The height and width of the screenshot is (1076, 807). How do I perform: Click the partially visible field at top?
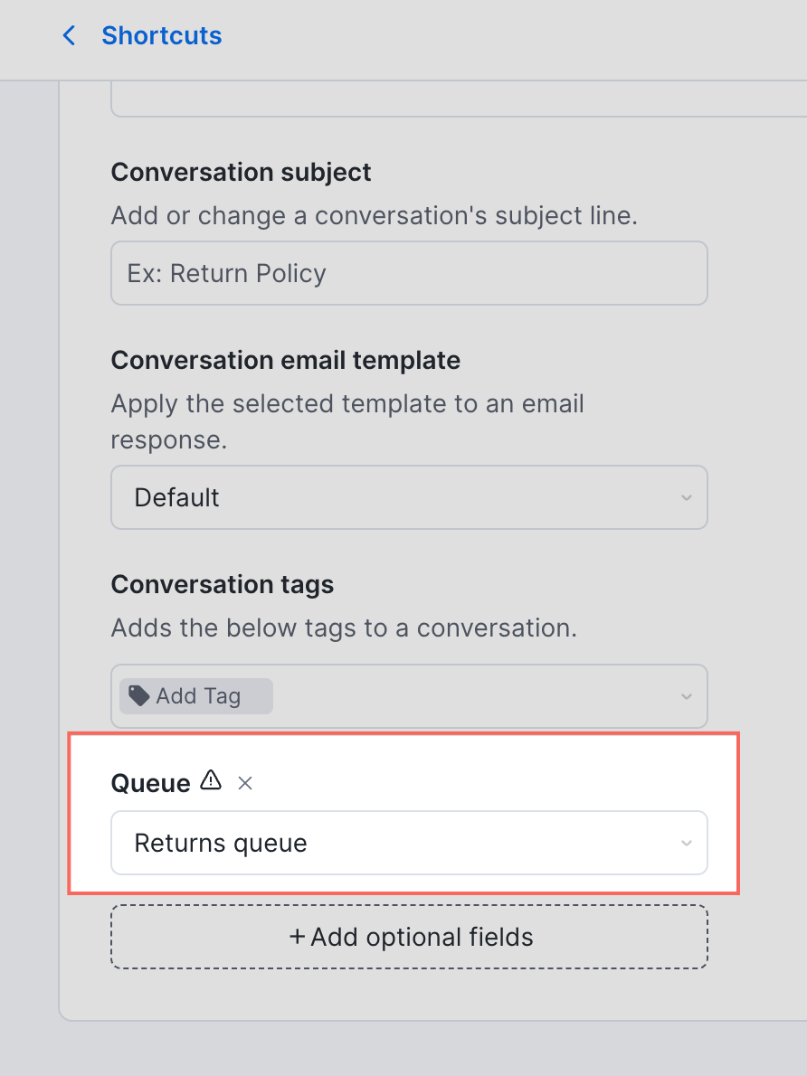coord(452,101)
